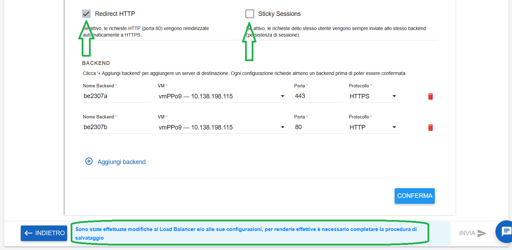This screenshot has width=512, height=250.
Task: Click the Porta field showing 80
Action: [318, 127]
